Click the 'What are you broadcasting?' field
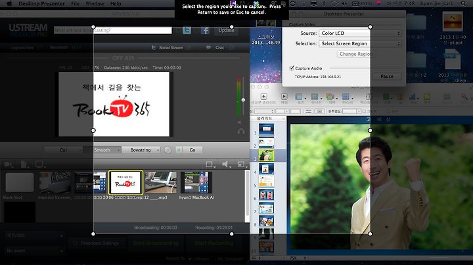Image resolution: width=473 pixels, height=265 pixels. pos(113,30)
